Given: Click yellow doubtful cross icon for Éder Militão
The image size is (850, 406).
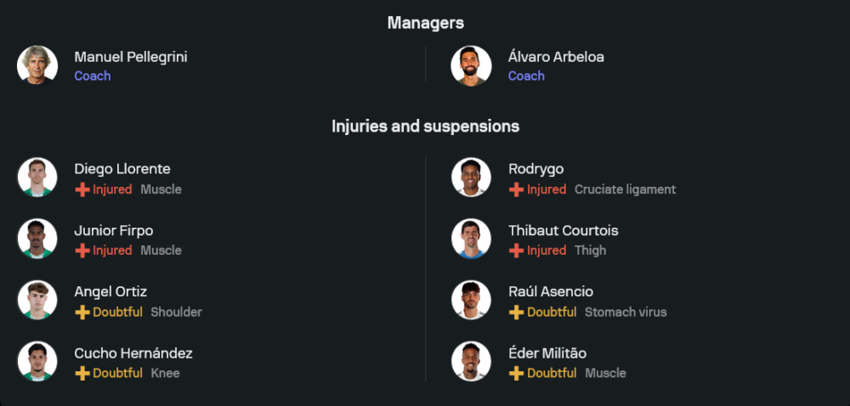Looking at the screenshot, I should coord(516,373).
